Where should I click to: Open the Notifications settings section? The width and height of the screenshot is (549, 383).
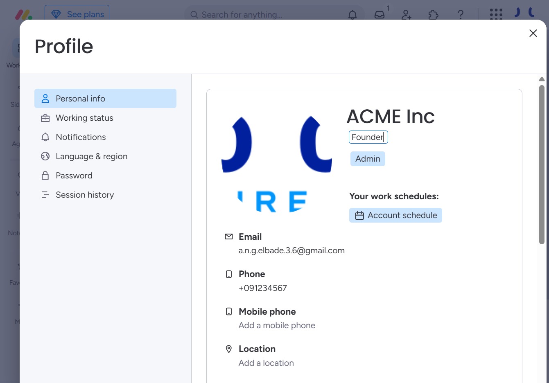click(x=105, y=137)
